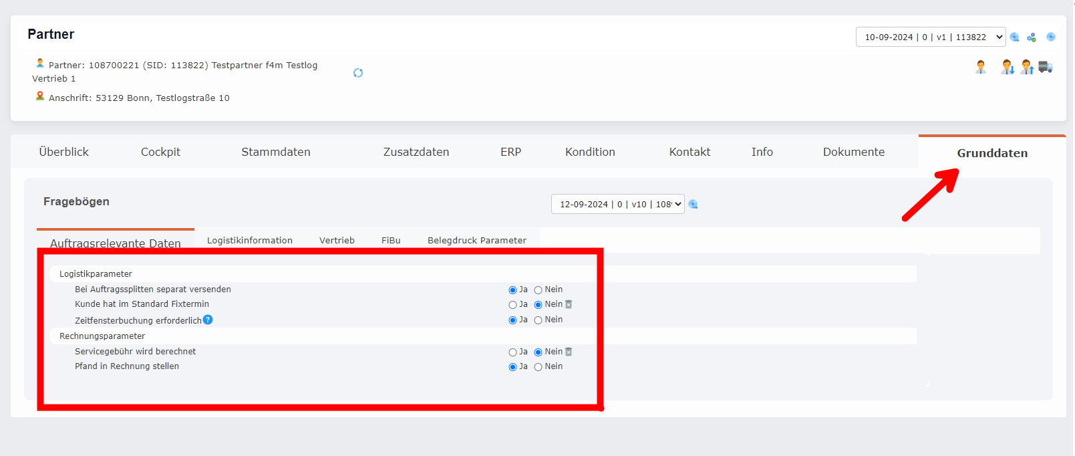Click trash icon in Kunde hat im Standard Fixtermin row
The height and width of the screenshot is (456, 1075).
click(x=569, y=304)
